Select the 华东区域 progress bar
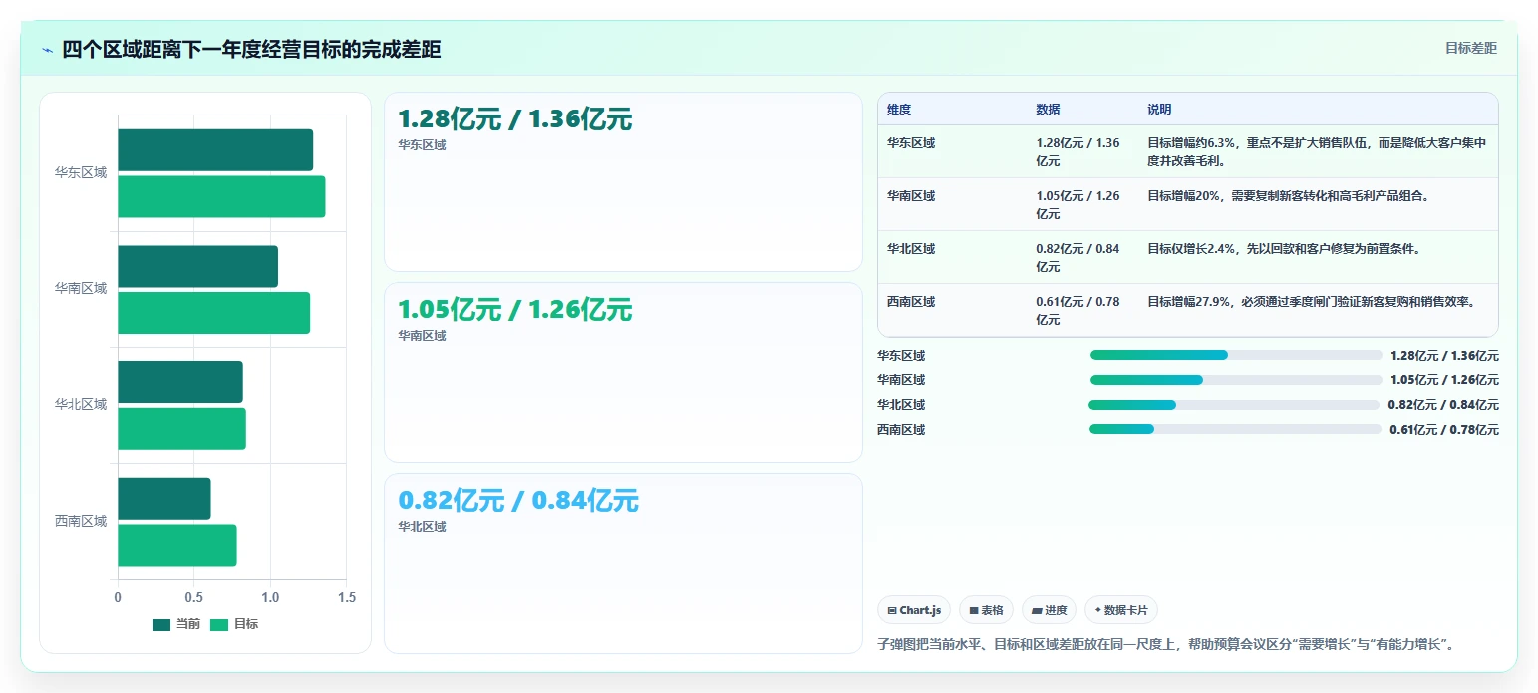 tap(1236, 355)
